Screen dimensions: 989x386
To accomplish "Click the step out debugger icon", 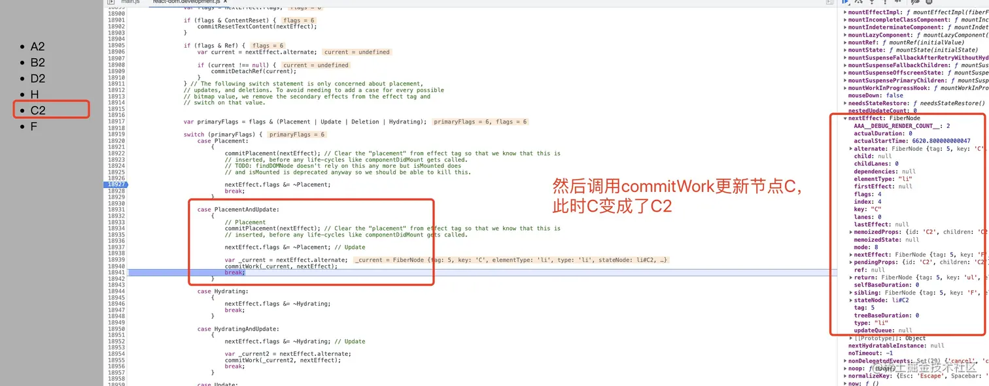I will (x=885, y=2).
